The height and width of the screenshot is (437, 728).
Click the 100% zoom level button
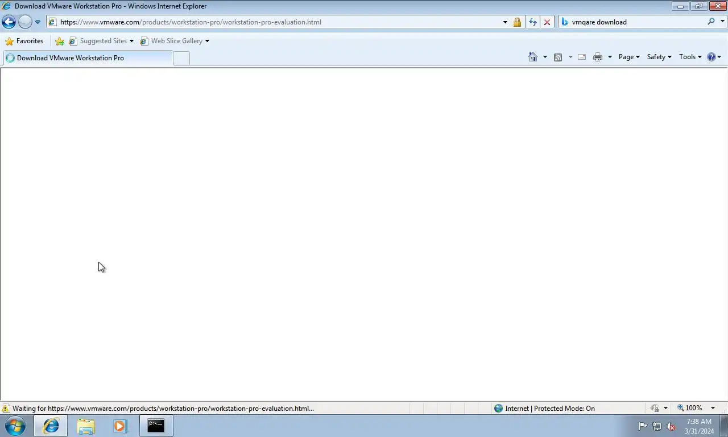[x=689, y=408]
